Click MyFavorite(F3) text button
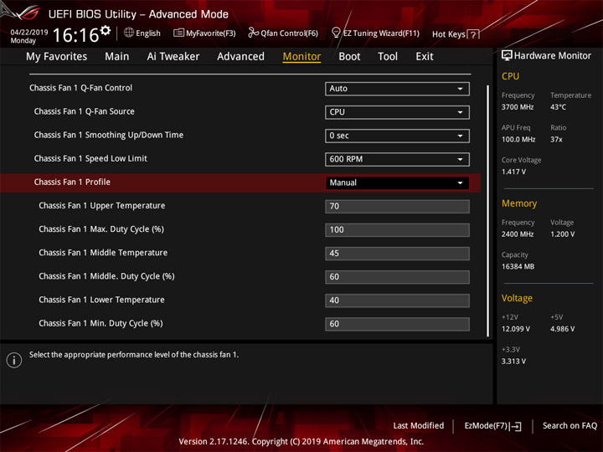The image size is (603, 452). click(211, 33)
